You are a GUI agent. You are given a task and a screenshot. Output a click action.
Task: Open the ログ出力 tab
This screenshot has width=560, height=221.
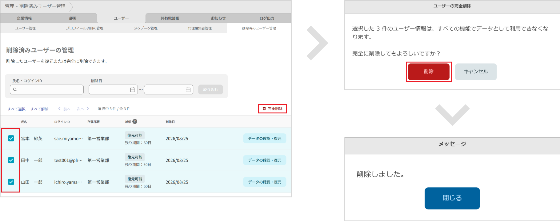(267, 18)
